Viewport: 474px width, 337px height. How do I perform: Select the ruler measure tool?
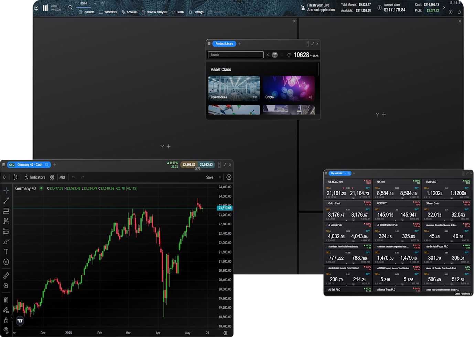(x=6, y=276)
